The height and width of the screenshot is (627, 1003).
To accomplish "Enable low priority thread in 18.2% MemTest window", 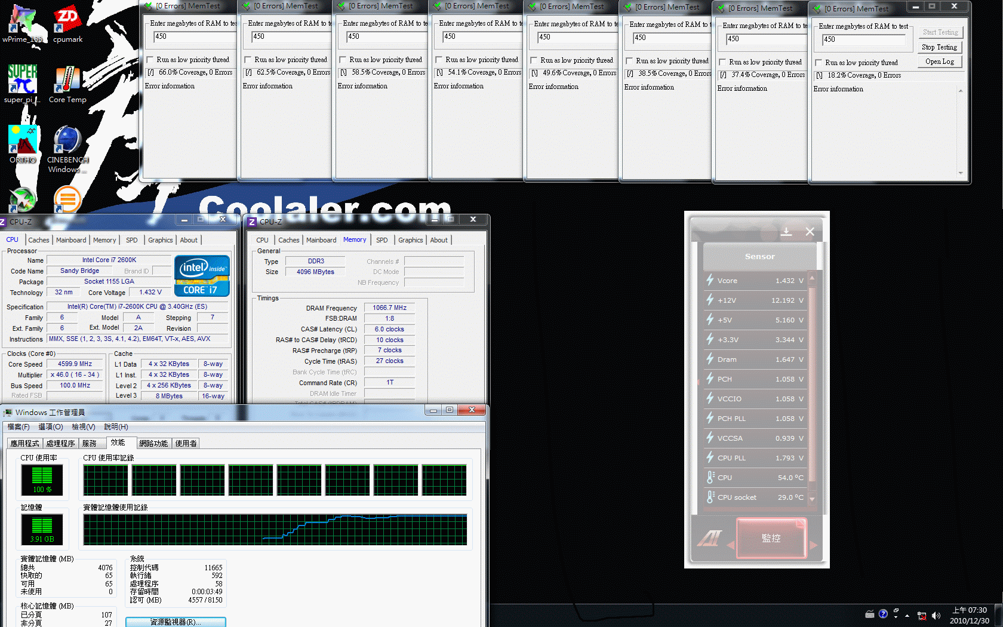I will click(x=819, y=63).
